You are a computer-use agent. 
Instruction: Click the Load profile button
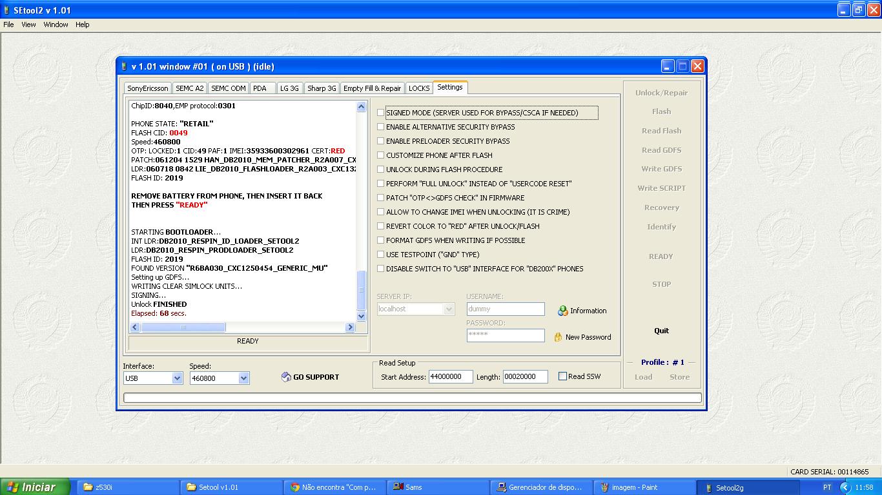643,377
